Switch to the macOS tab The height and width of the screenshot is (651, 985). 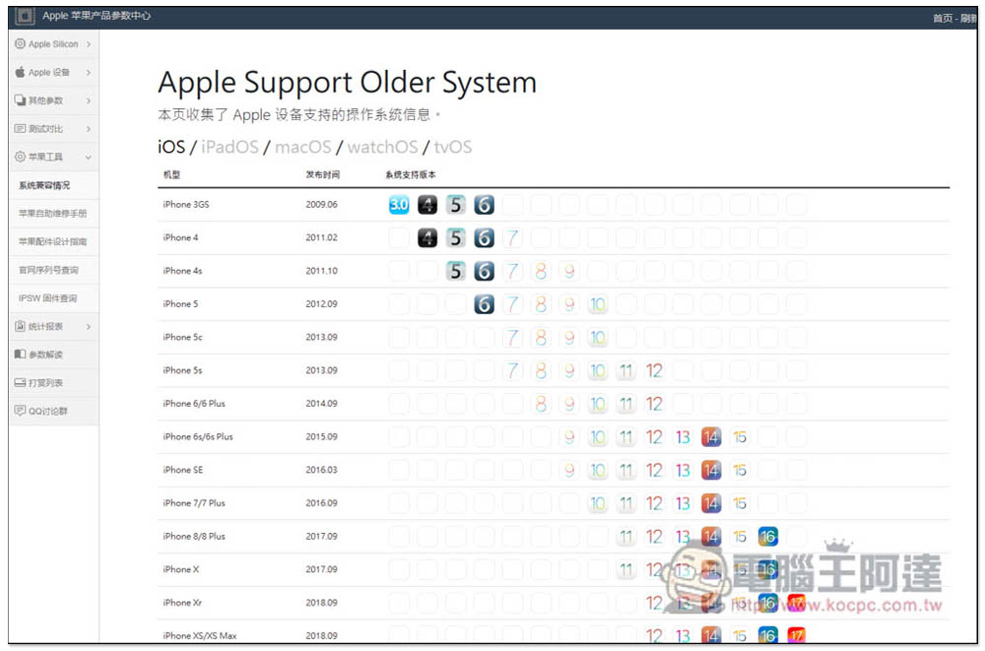tap(303, 147)
